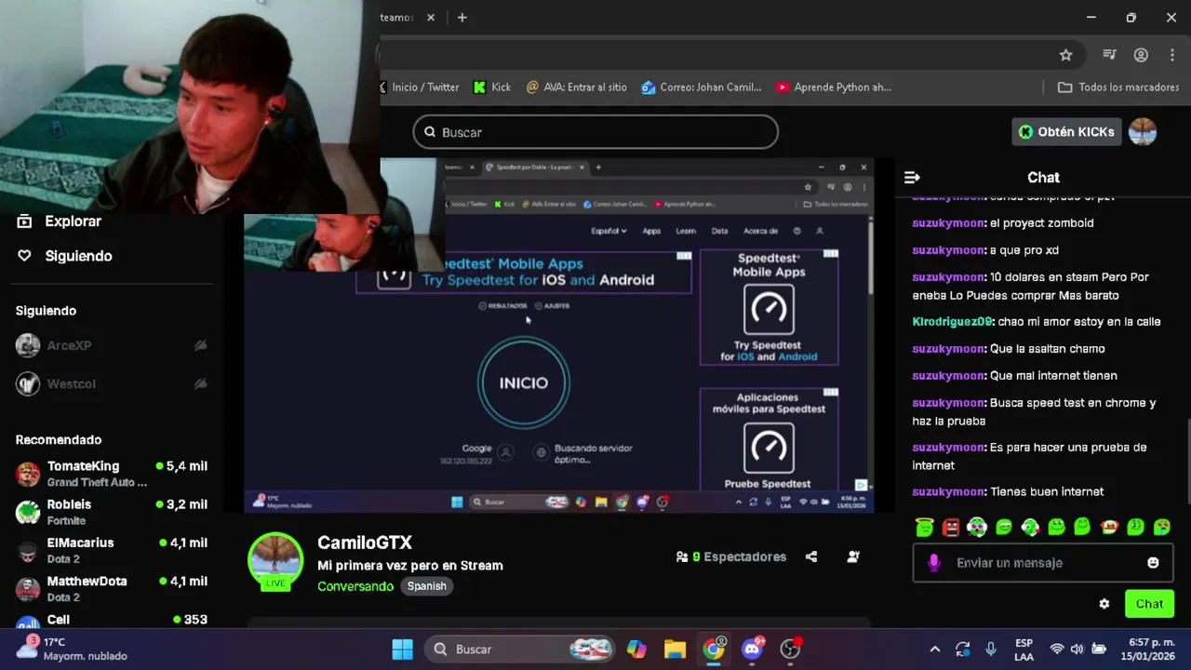
Task: Launch Copilot from the taskbar
Action: pyautogui.click(x=636, y=649)
